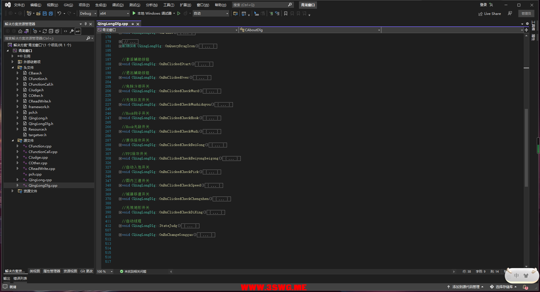Open the 文件(F) menu
The width and height of the screenshot is (540, 292).
[19, 5]
